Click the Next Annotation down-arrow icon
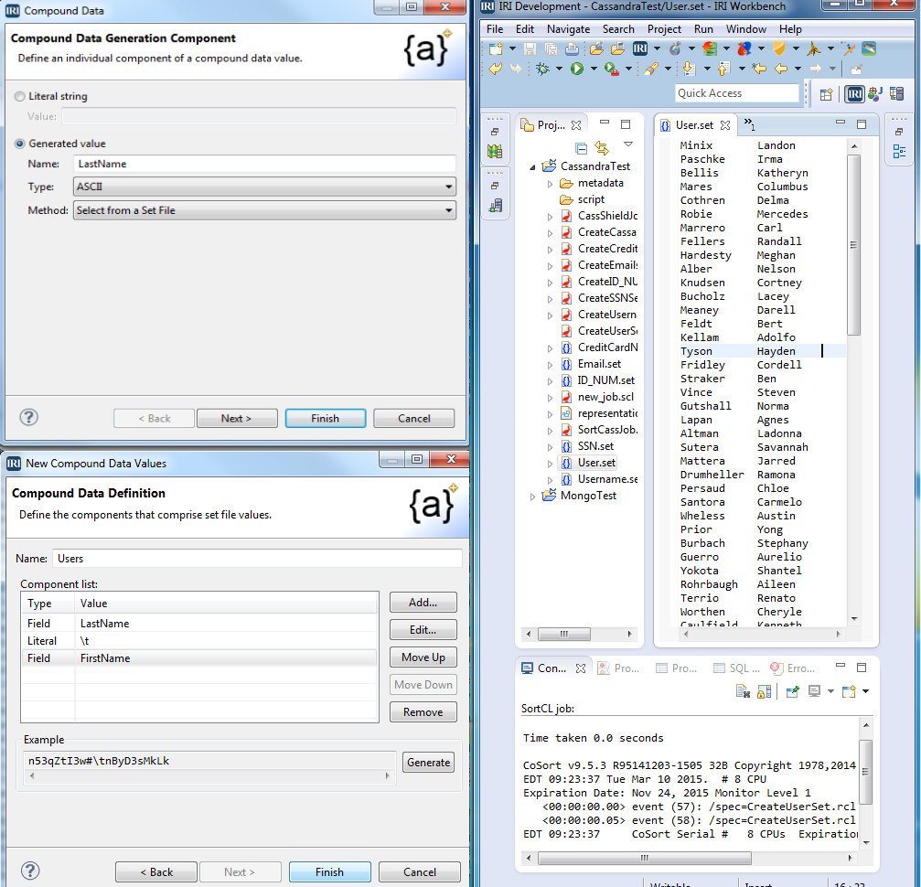The width and height of the screenshot is (921, 887). coord(689,69)
